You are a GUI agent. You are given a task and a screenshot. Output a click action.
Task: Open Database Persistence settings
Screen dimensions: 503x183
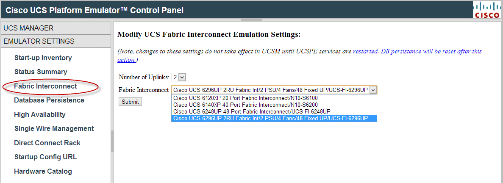pos(49,100)
